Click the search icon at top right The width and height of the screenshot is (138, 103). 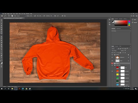(131, 16)
